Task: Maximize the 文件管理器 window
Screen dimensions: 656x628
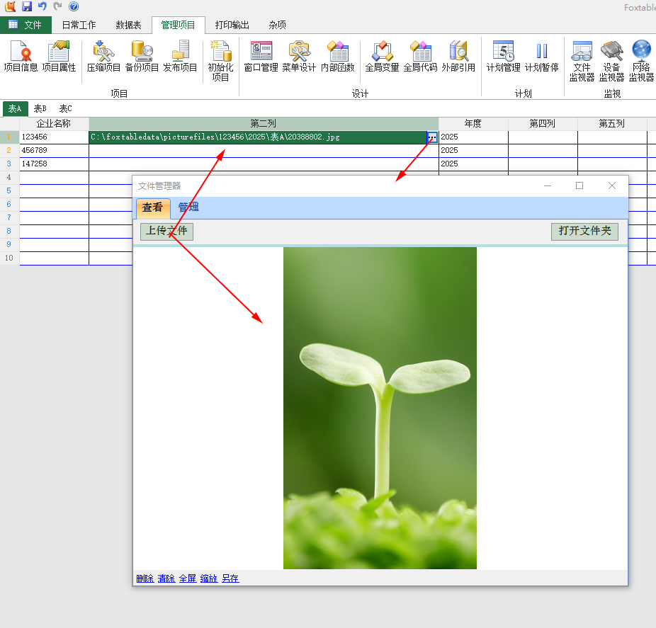Action: (579, 185)
